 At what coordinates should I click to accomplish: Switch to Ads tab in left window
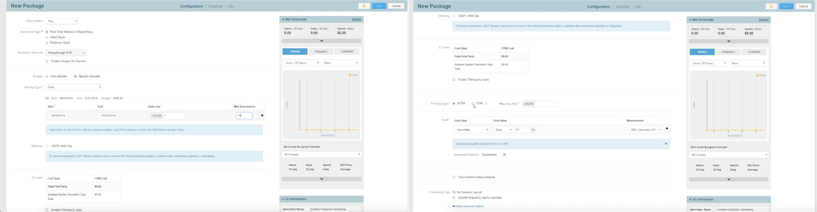tap(231, 6)
